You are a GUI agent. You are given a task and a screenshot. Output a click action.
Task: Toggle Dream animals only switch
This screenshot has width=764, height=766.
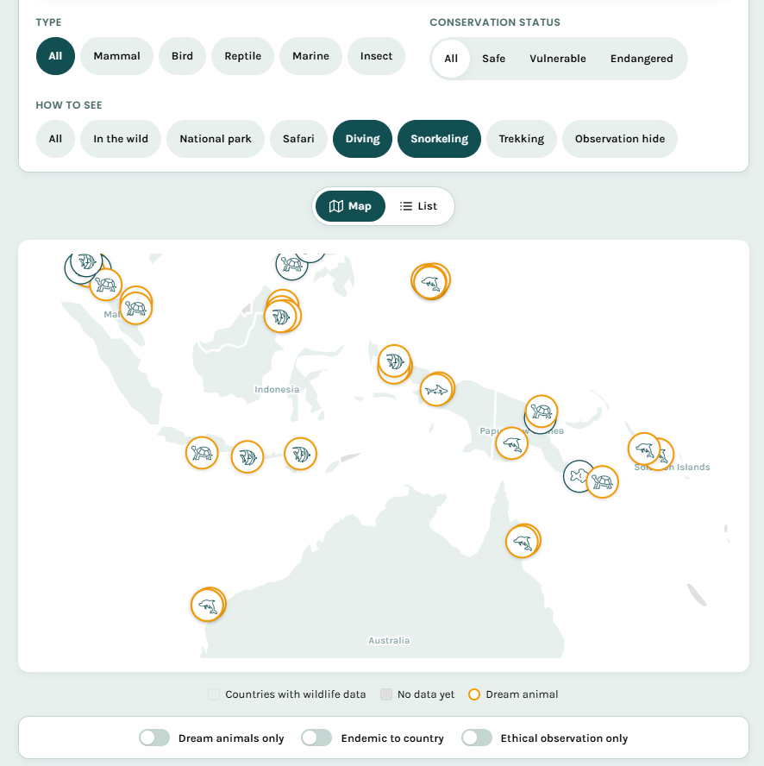tap(154, 738)
